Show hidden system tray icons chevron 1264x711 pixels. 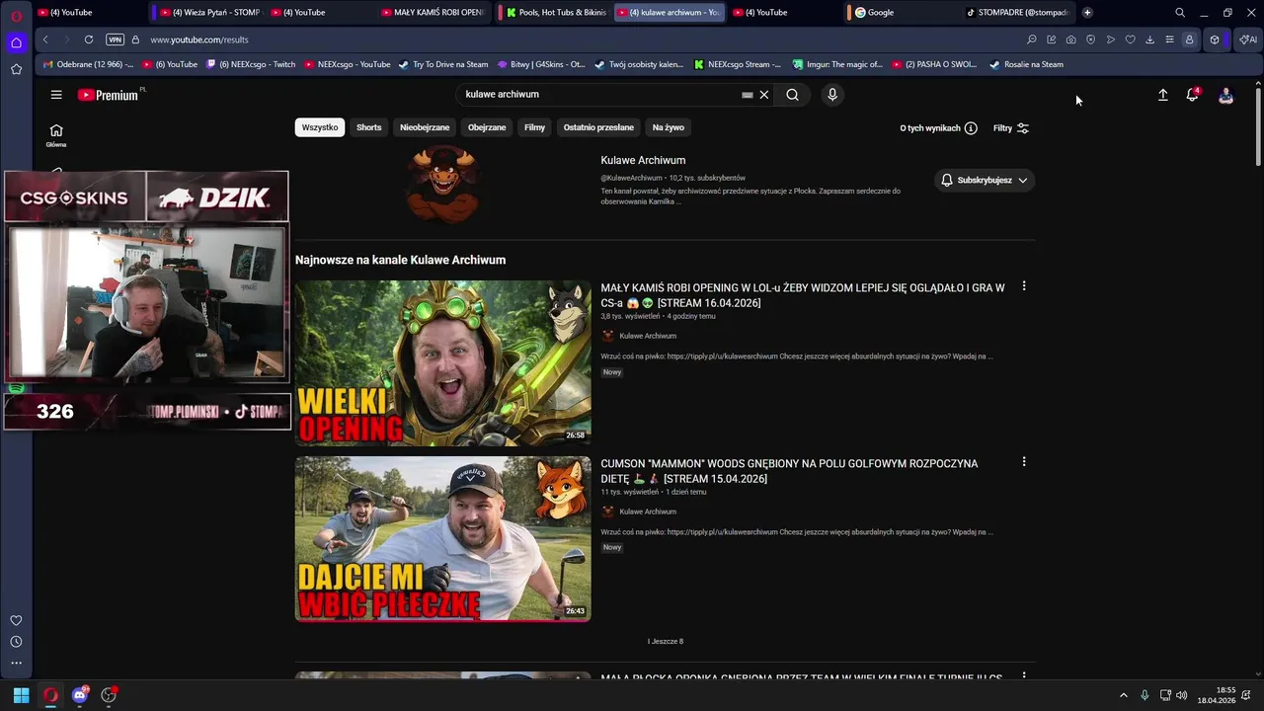click(x=1123, y=695)
